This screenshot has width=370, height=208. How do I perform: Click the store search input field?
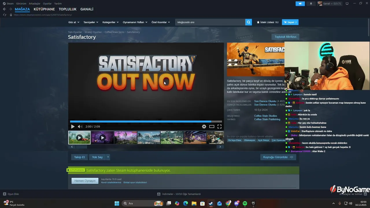click(210, 22)
